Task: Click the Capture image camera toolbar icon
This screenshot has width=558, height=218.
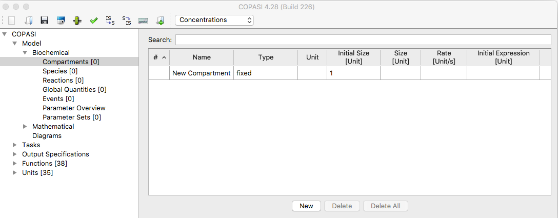Action: (x=61, y=21)
